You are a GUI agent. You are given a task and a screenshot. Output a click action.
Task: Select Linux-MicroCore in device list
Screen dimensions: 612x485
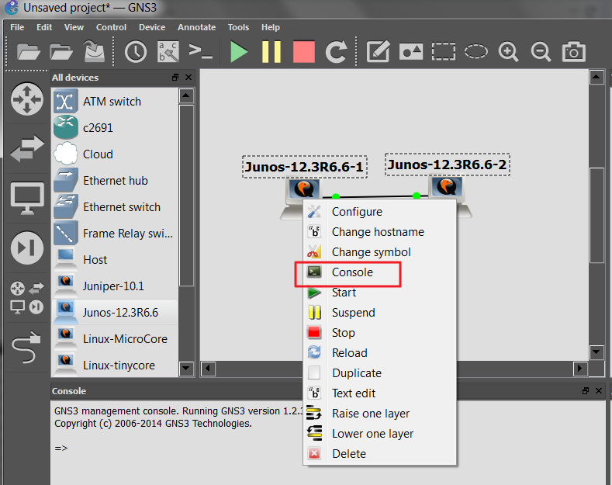(115, 338)
